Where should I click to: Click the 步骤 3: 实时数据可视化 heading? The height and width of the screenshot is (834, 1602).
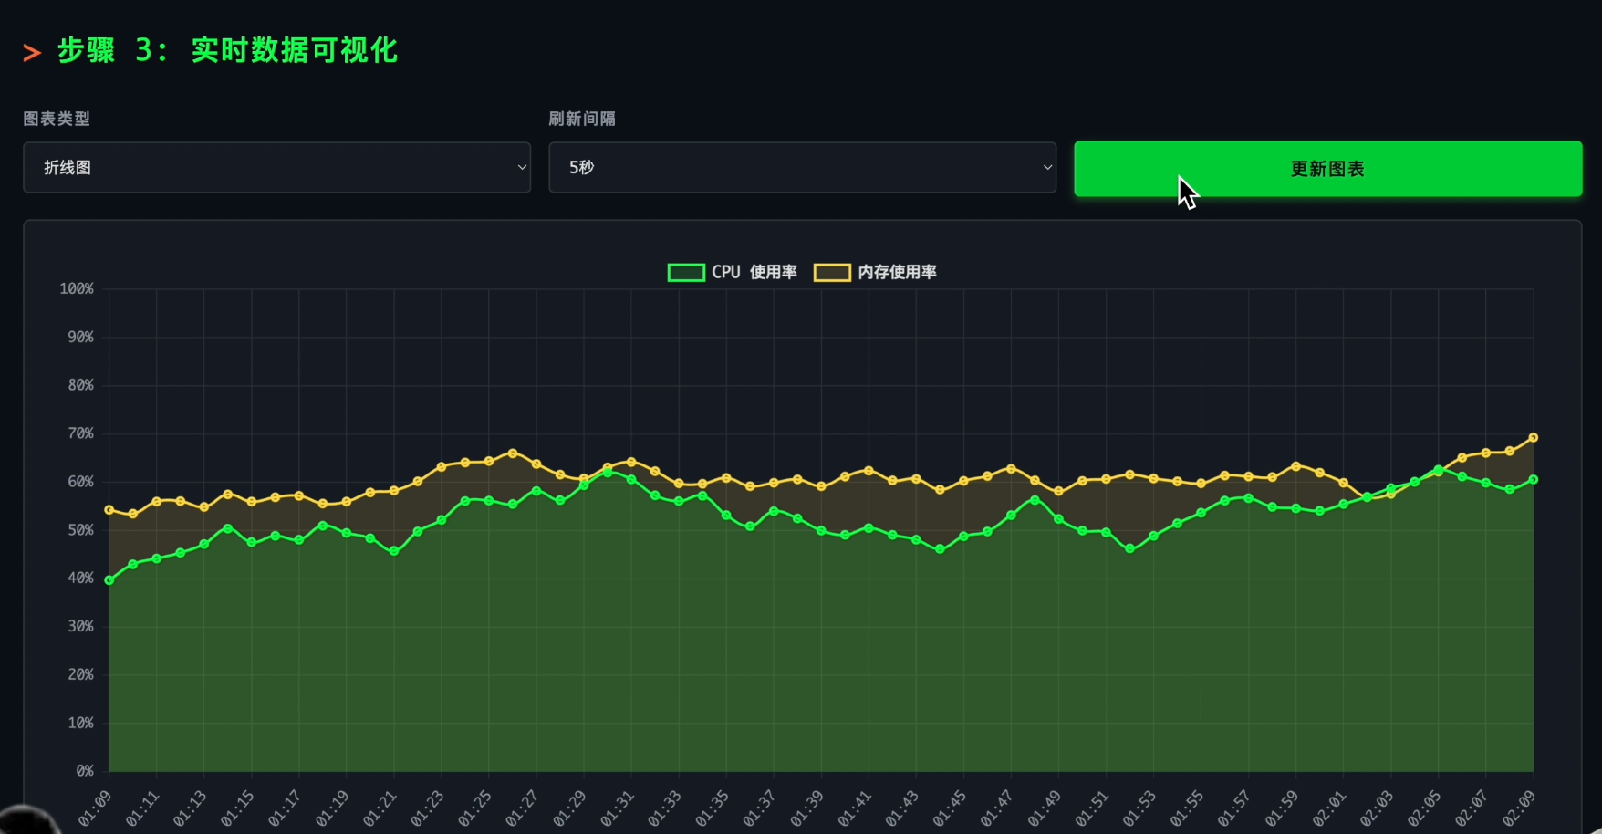(228, 51)
